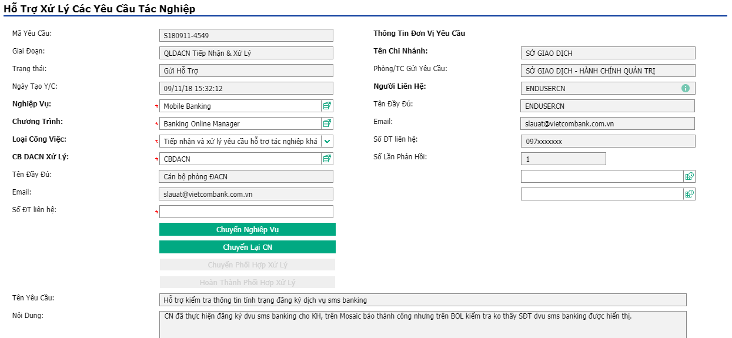Click into the Nghiệp Vụ Mobile Banking field
732x338 pixels.
tap(240, 106)
